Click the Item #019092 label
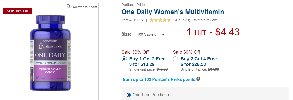 coord(132,20)
